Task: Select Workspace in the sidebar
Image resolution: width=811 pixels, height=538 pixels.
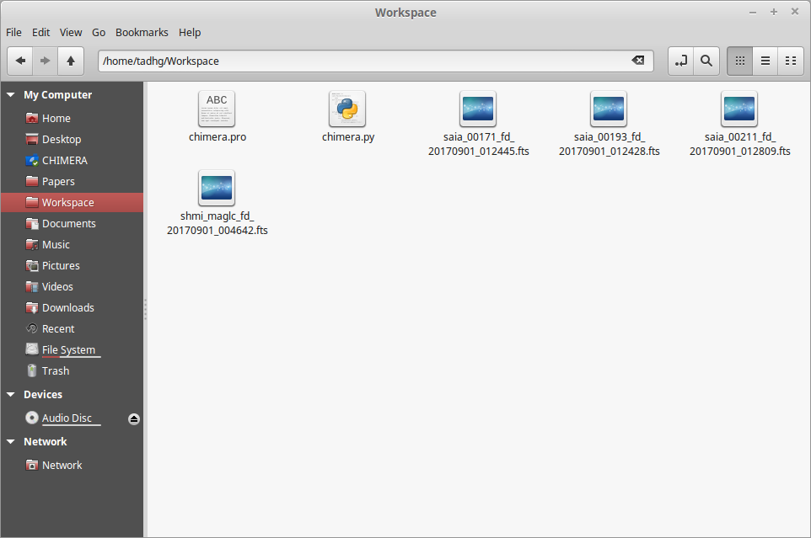Action: [x=73, y=202]
